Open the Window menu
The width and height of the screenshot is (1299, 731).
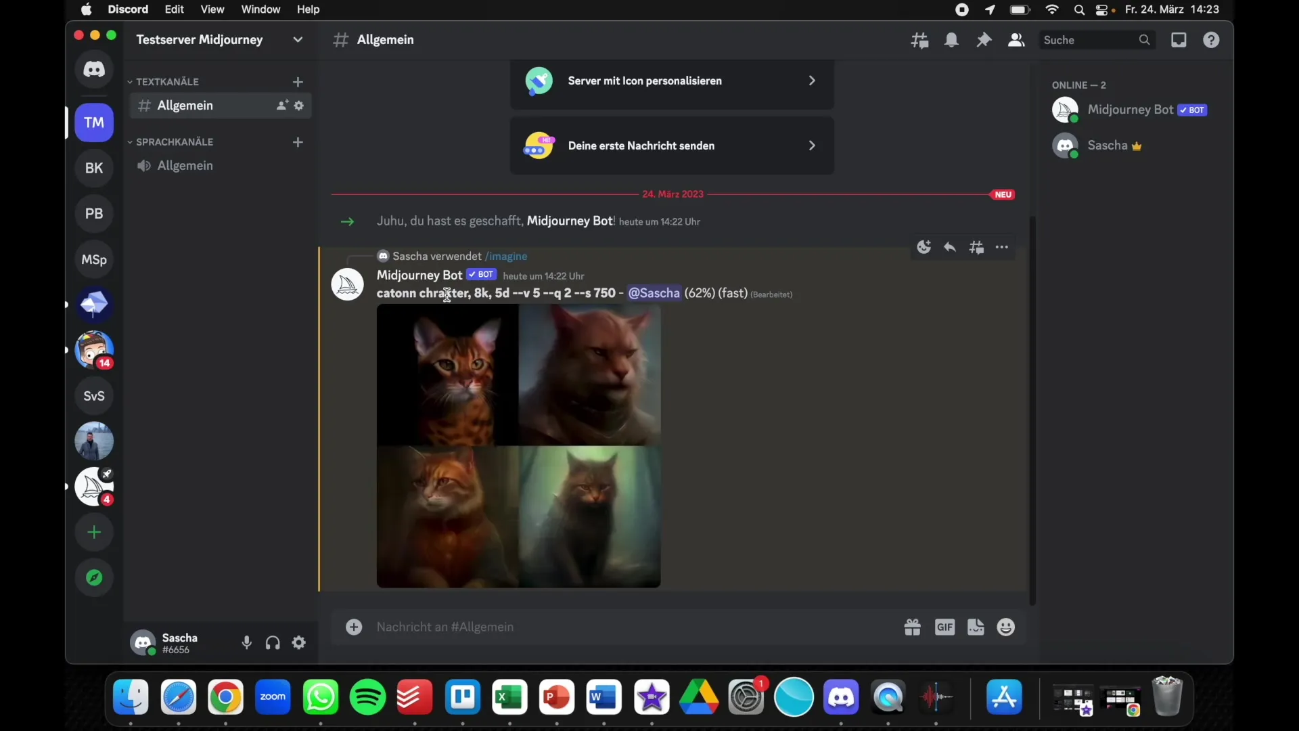260,9
